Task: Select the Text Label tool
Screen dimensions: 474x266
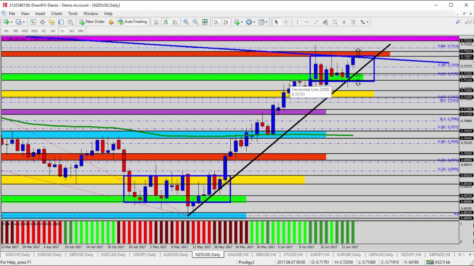Action: coord(353,22)
